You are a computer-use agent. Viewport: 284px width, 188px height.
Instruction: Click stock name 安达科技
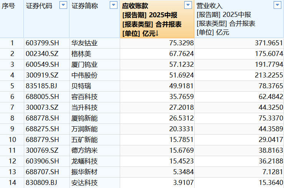pos(84,183)
